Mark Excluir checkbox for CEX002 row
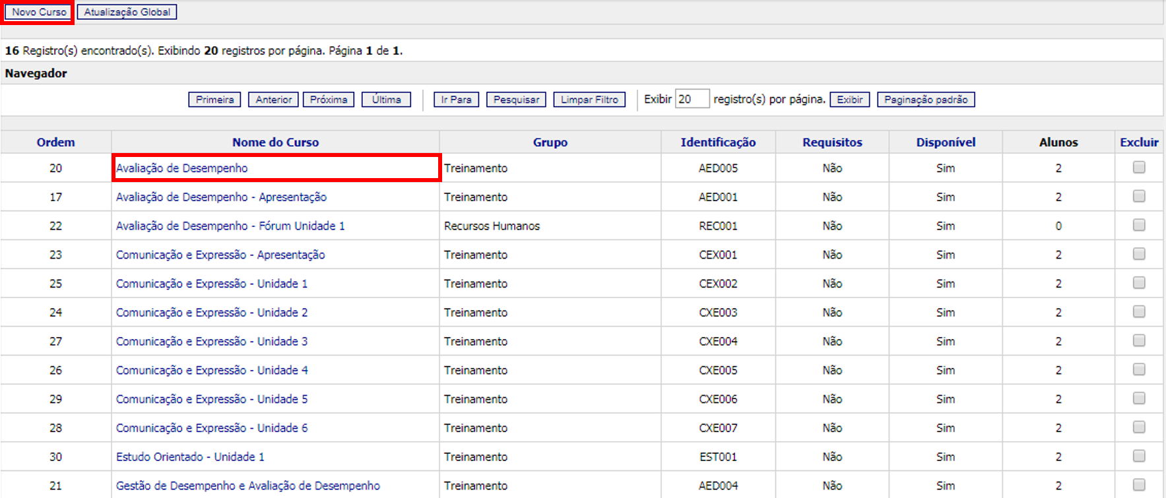The image size is (1166, 498). coord(1139,283)
